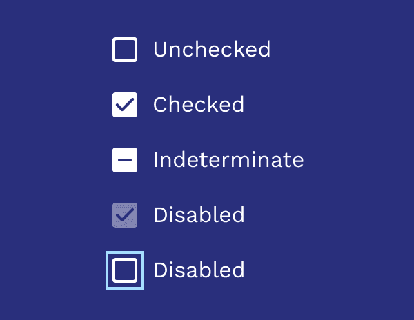Image resolution: width=414 pixels, height=320 pixels.
Task: Enable the topmost empty outlined checkbox
Action: pyautogui.click(x=125, y=50)
